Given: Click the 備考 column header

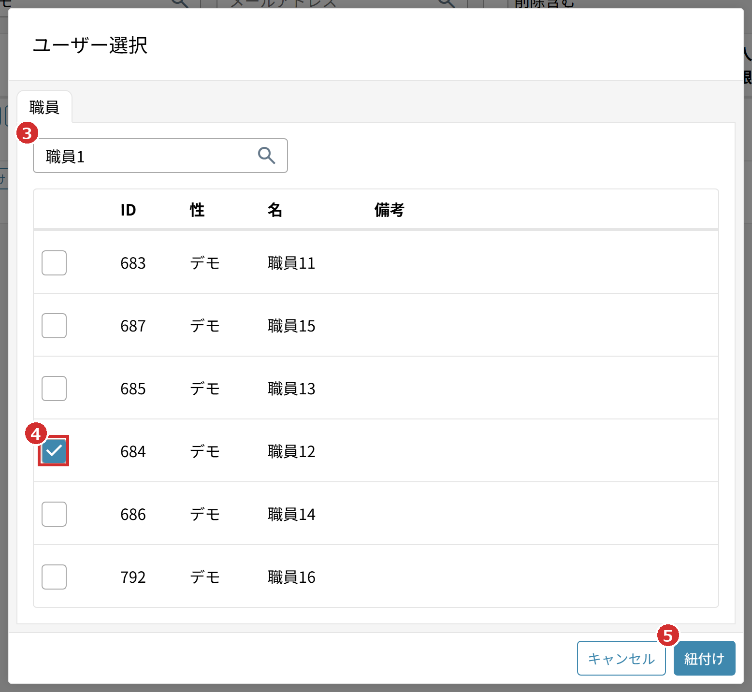Looking at the screenshot, I should [x=390, y=210].
